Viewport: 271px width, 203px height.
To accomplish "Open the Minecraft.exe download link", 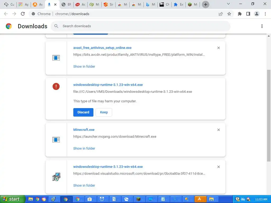I will click(84, 130).
